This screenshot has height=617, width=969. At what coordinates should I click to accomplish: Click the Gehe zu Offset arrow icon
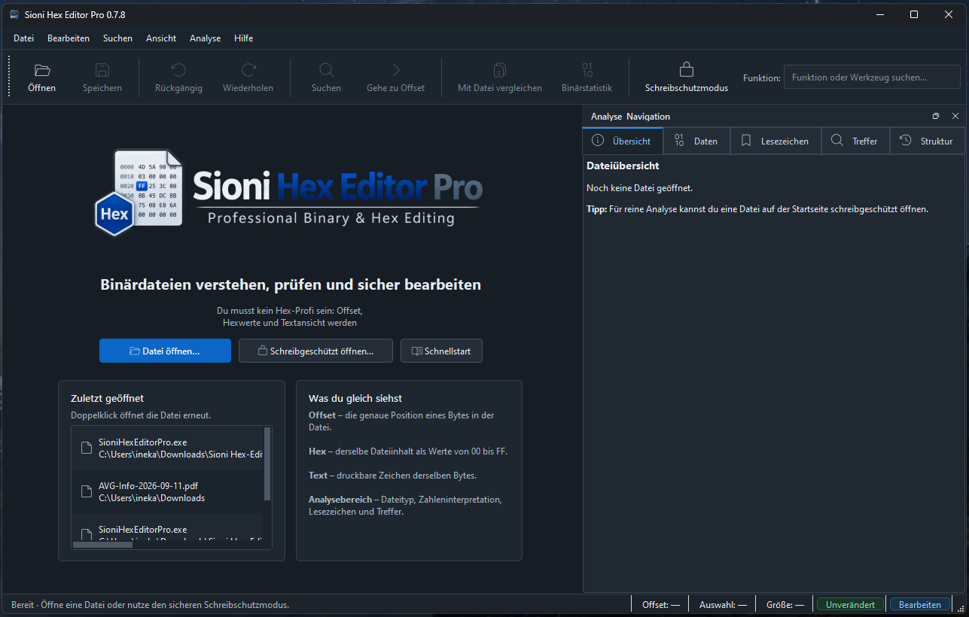(396, 70)
